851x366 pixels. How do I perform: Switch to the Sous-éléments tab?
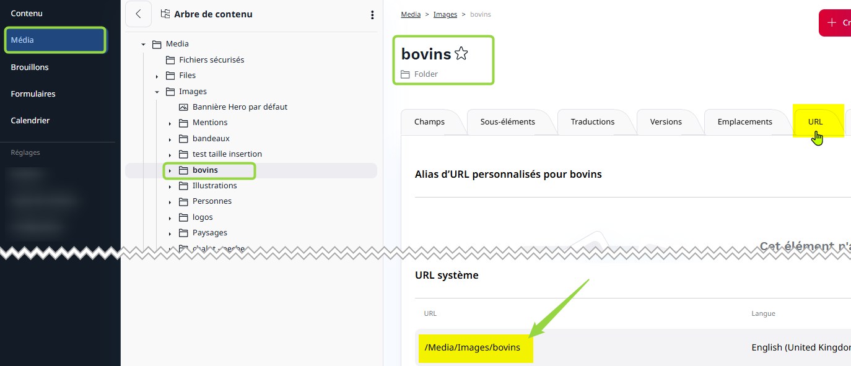click(508, 122)
